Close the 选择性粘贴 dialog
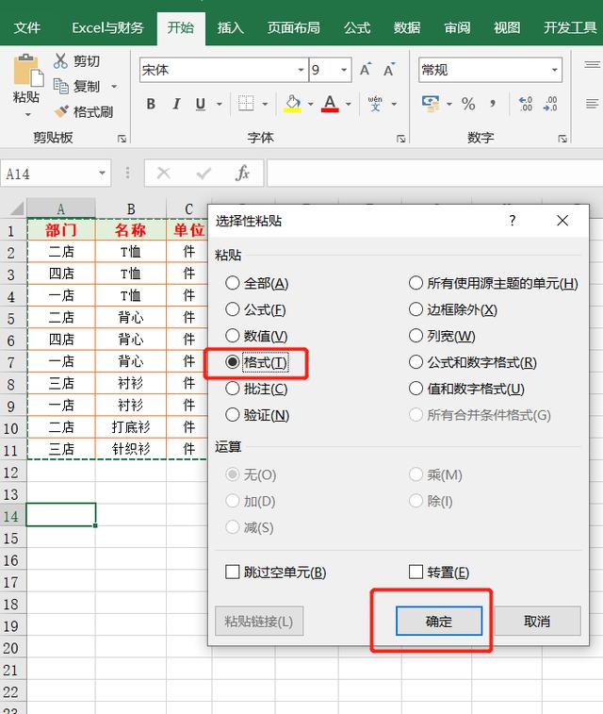This screenshot has height=714, width=603. point(562,221)
